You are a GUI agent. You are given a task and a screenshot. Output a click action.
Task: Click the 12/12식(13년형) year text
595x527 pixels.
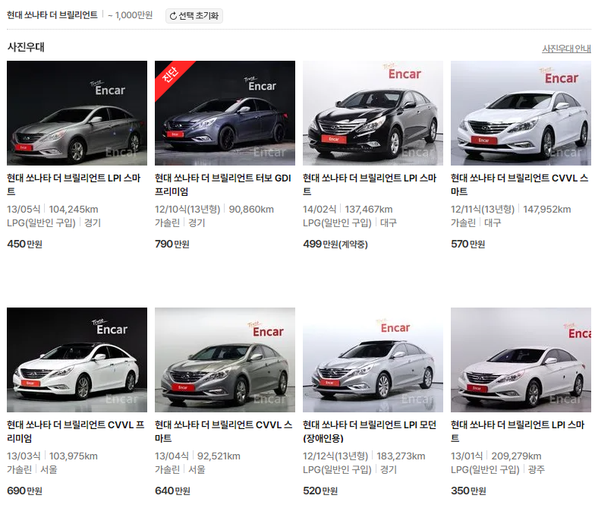click(x=335, y=456)
